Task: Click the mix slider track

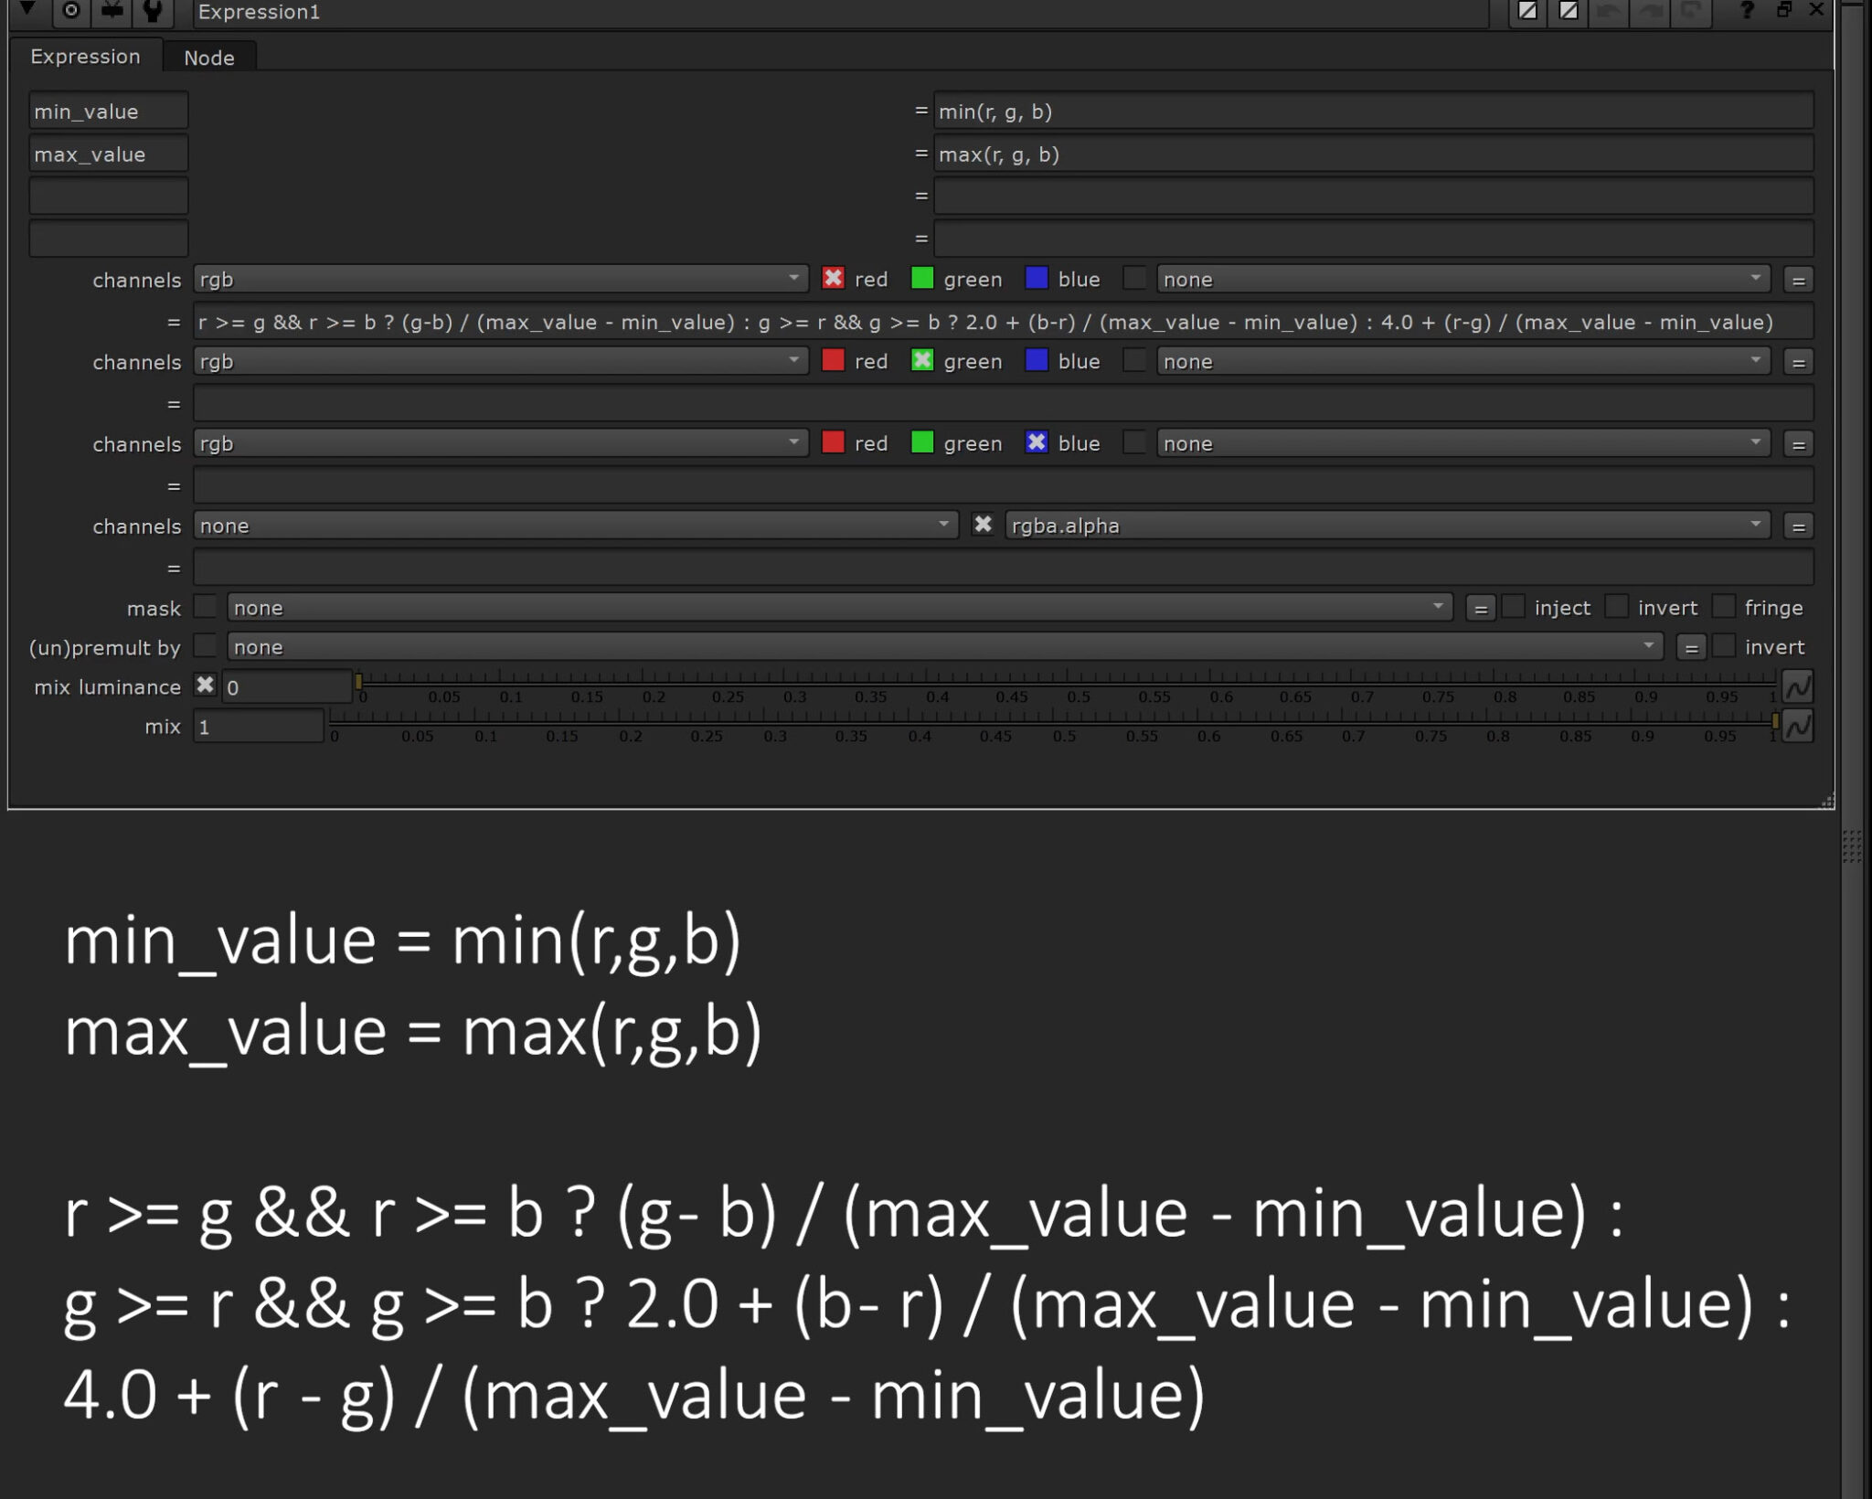Action: (1051, 721)
